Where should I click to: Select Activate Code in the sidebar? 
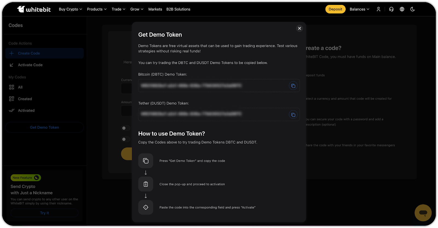30,65
